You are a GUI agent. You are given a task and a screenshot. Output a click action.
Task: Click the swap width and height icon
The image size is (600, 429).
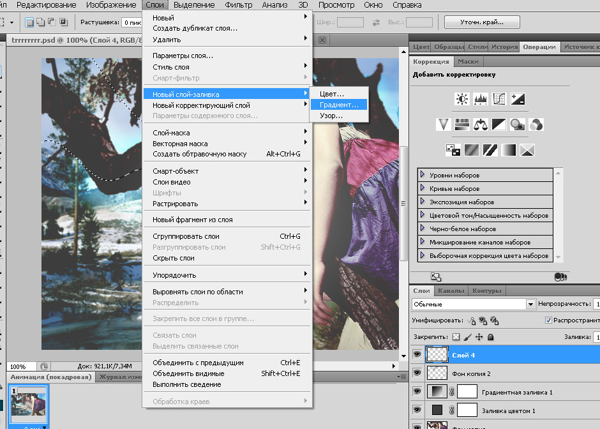(x=376, y=22)
